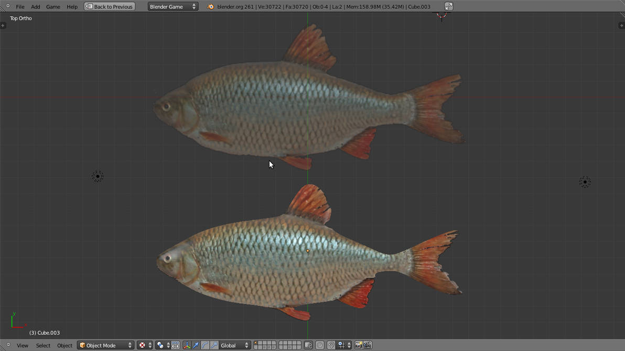The width and height of the screenshot is (625, 351).
Task: Open the Game menu
Action: click(x=53, y=7)
